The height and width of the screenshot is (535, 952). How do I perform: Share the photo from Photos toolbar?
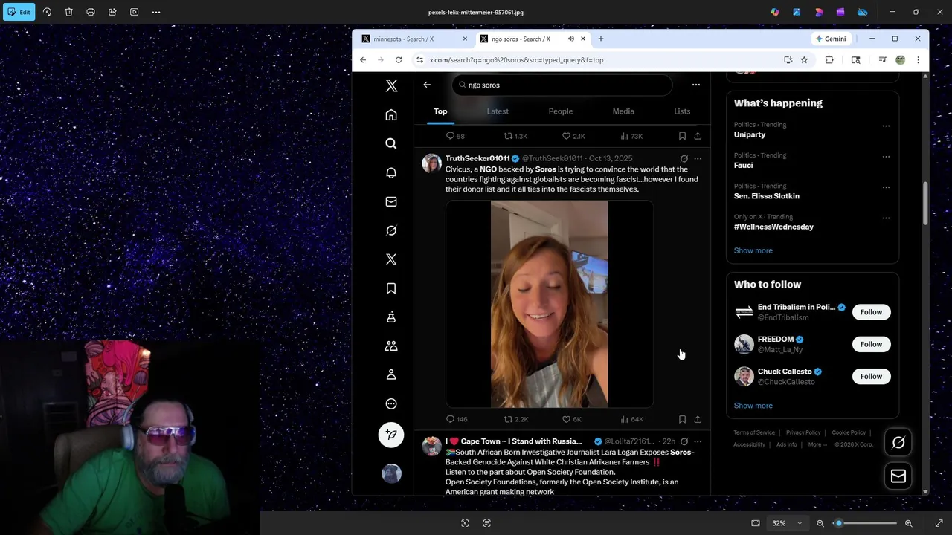[x=112, y=12]
